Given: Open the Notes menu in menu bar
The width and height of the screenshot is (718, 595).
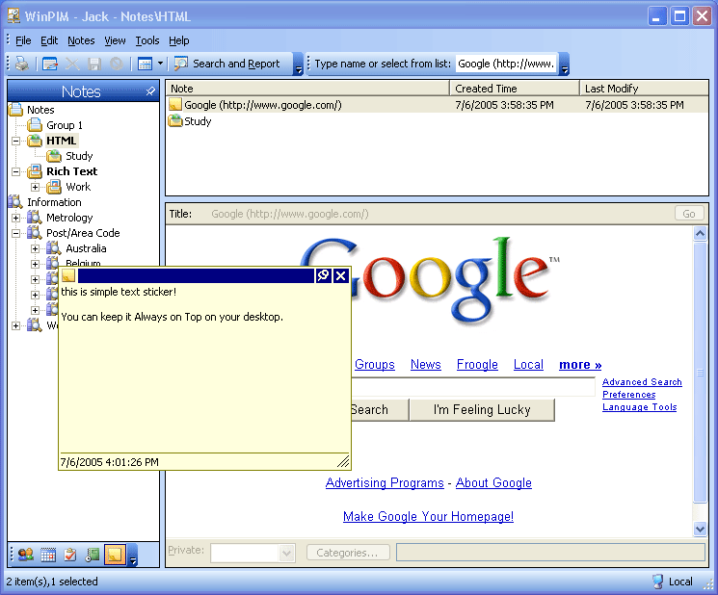Looking at the screenshot, I should pyautogui.click(x=81, y=40).
